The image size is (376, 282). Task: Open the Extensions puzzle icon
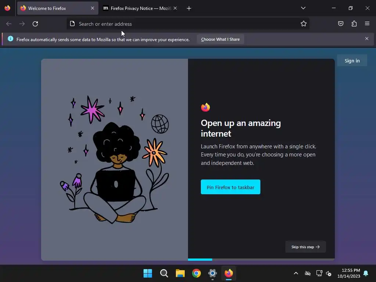tap(354, 23)
